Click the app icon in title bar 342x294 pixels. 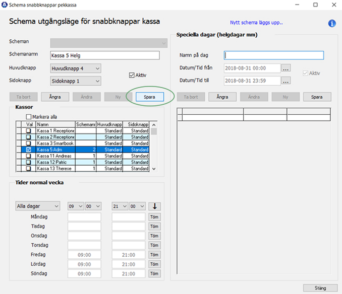pyautogui.click(x=5, y=5)
